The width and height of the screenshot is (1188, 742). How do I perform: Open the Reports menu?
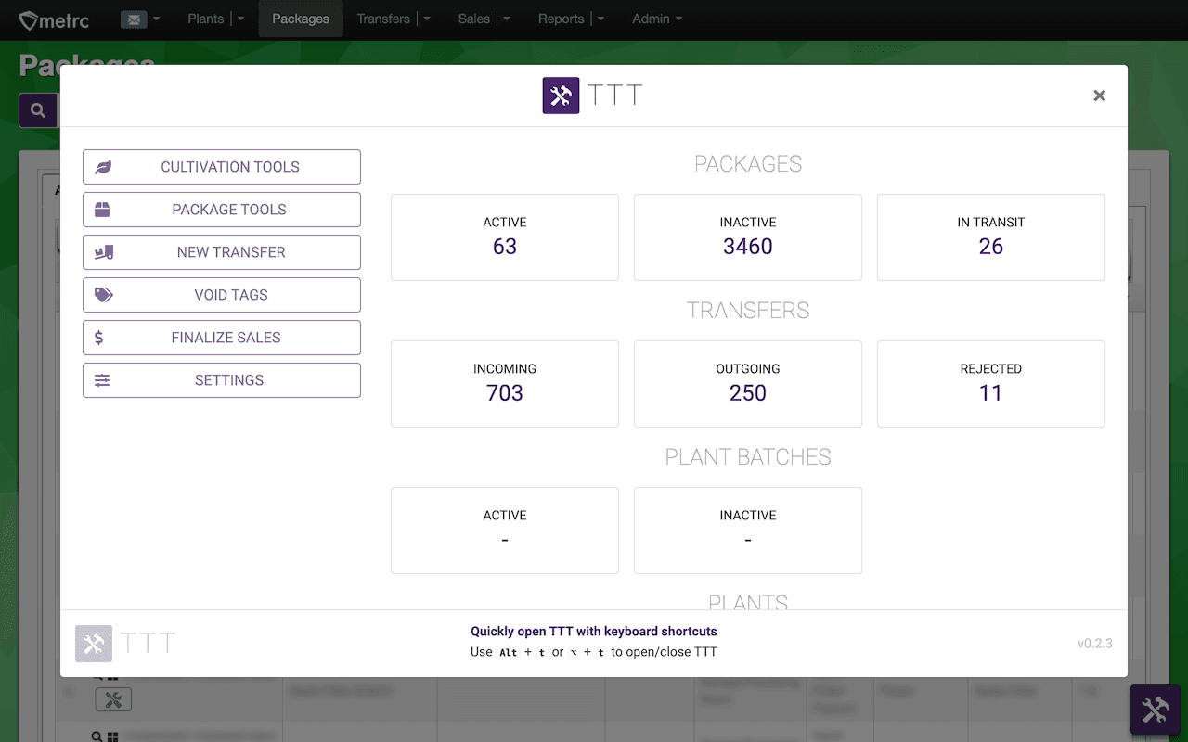pos(562,19)
